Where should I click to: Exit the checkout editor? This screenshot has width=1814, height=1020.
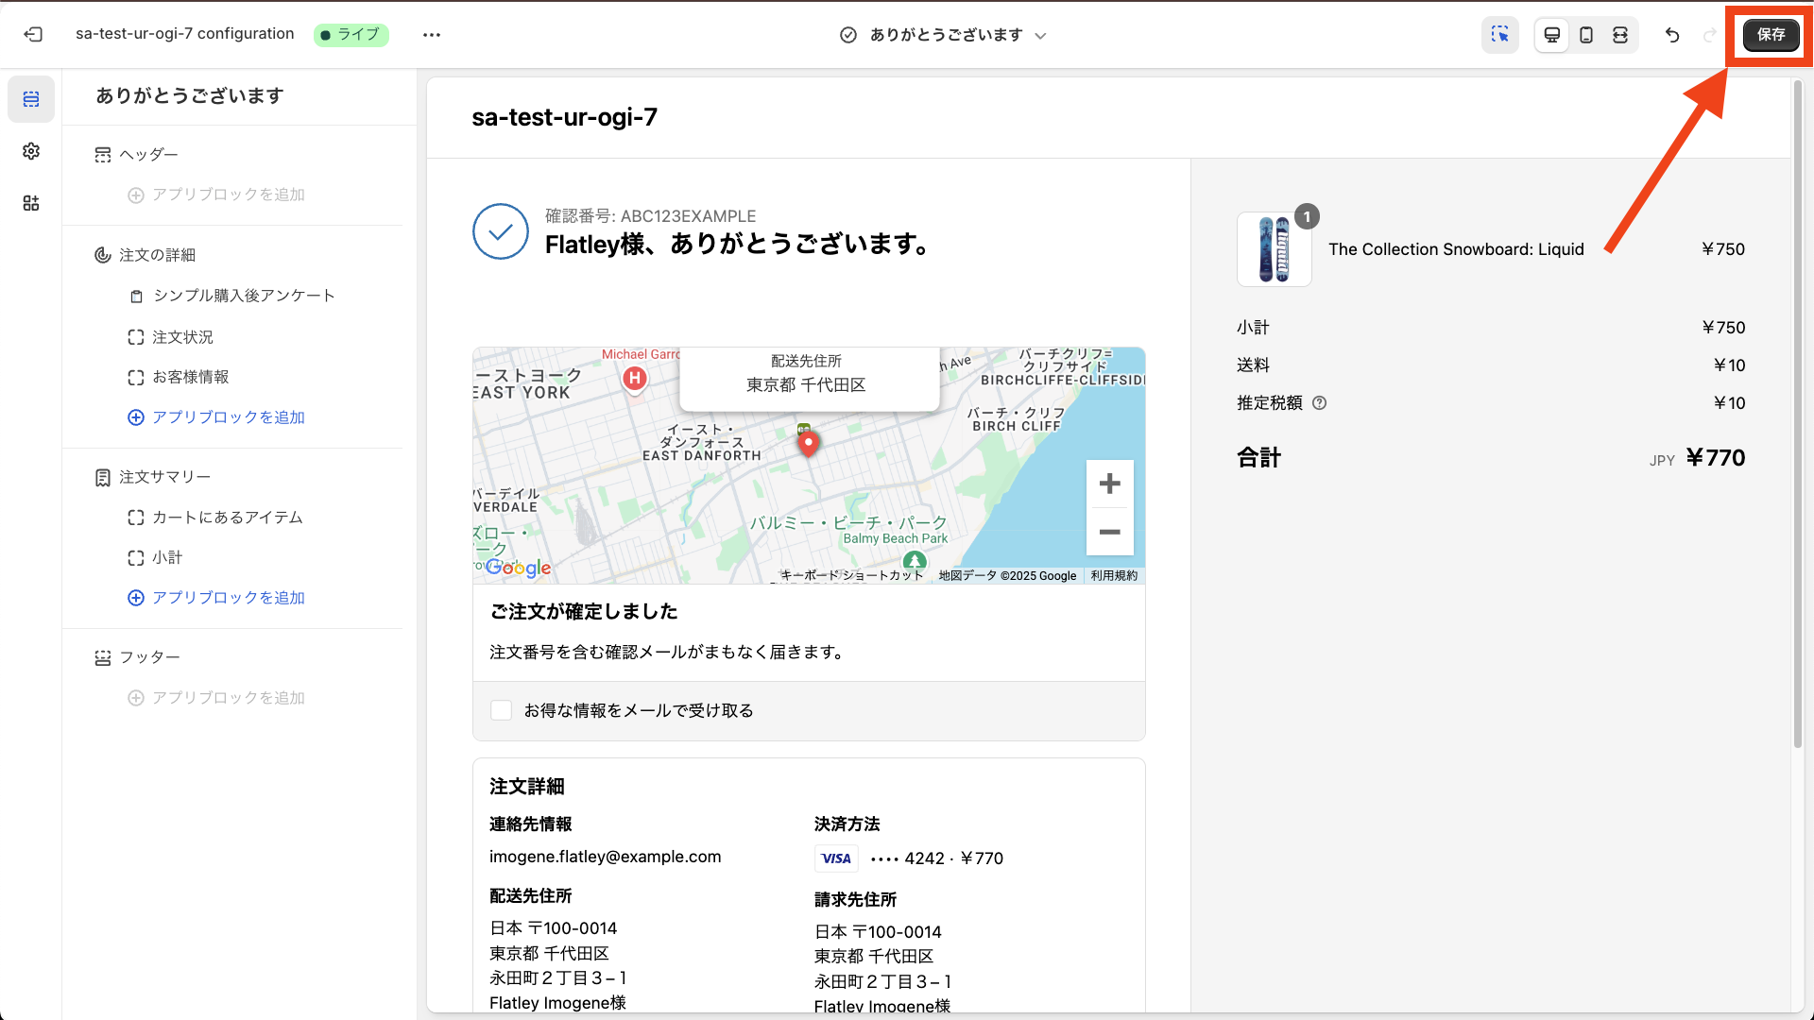[33, 34]
